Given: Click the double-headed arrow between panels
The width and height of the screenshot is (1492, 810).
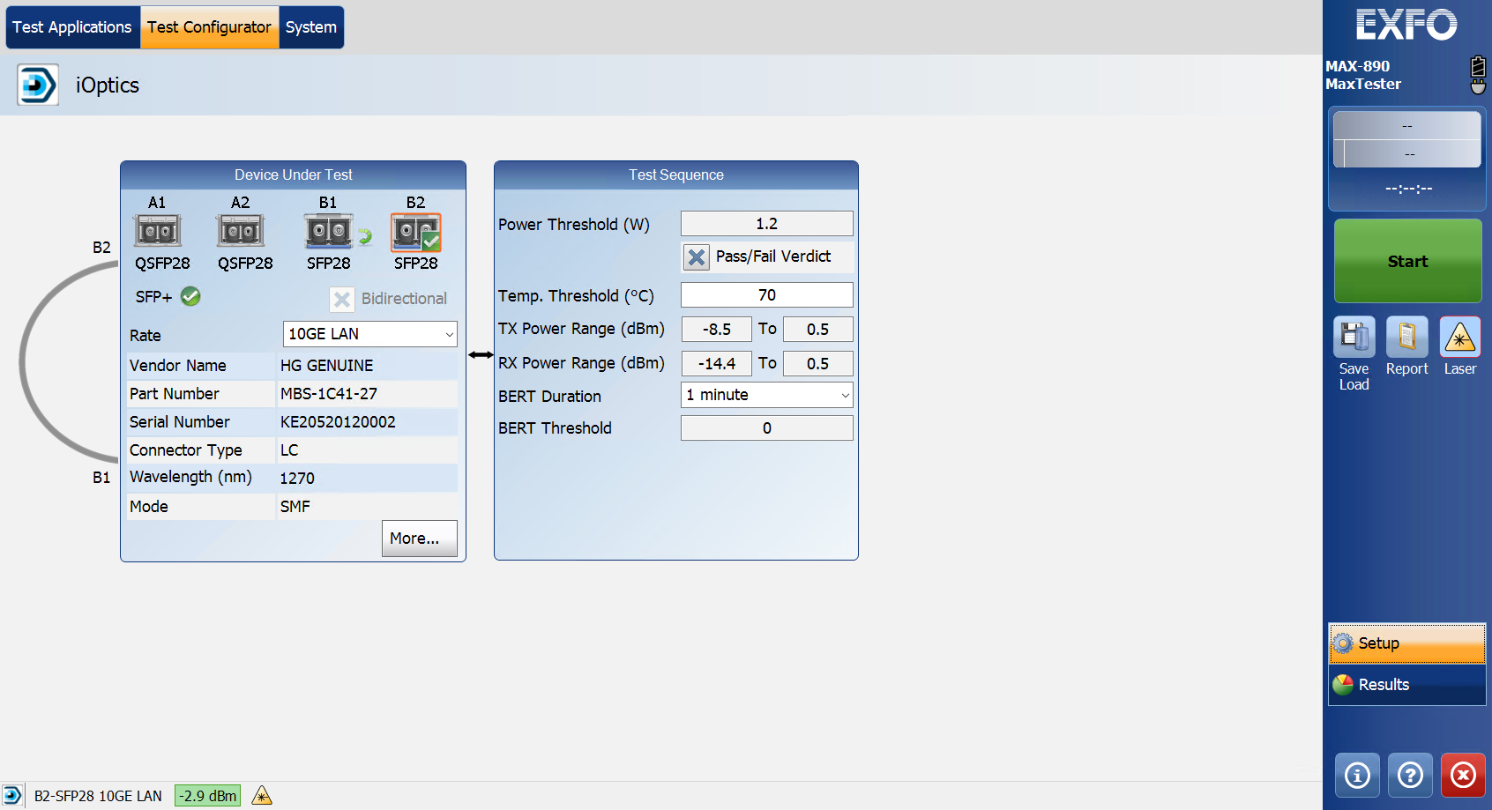Looking at the screenshot, I should click(x=481, y=355).
